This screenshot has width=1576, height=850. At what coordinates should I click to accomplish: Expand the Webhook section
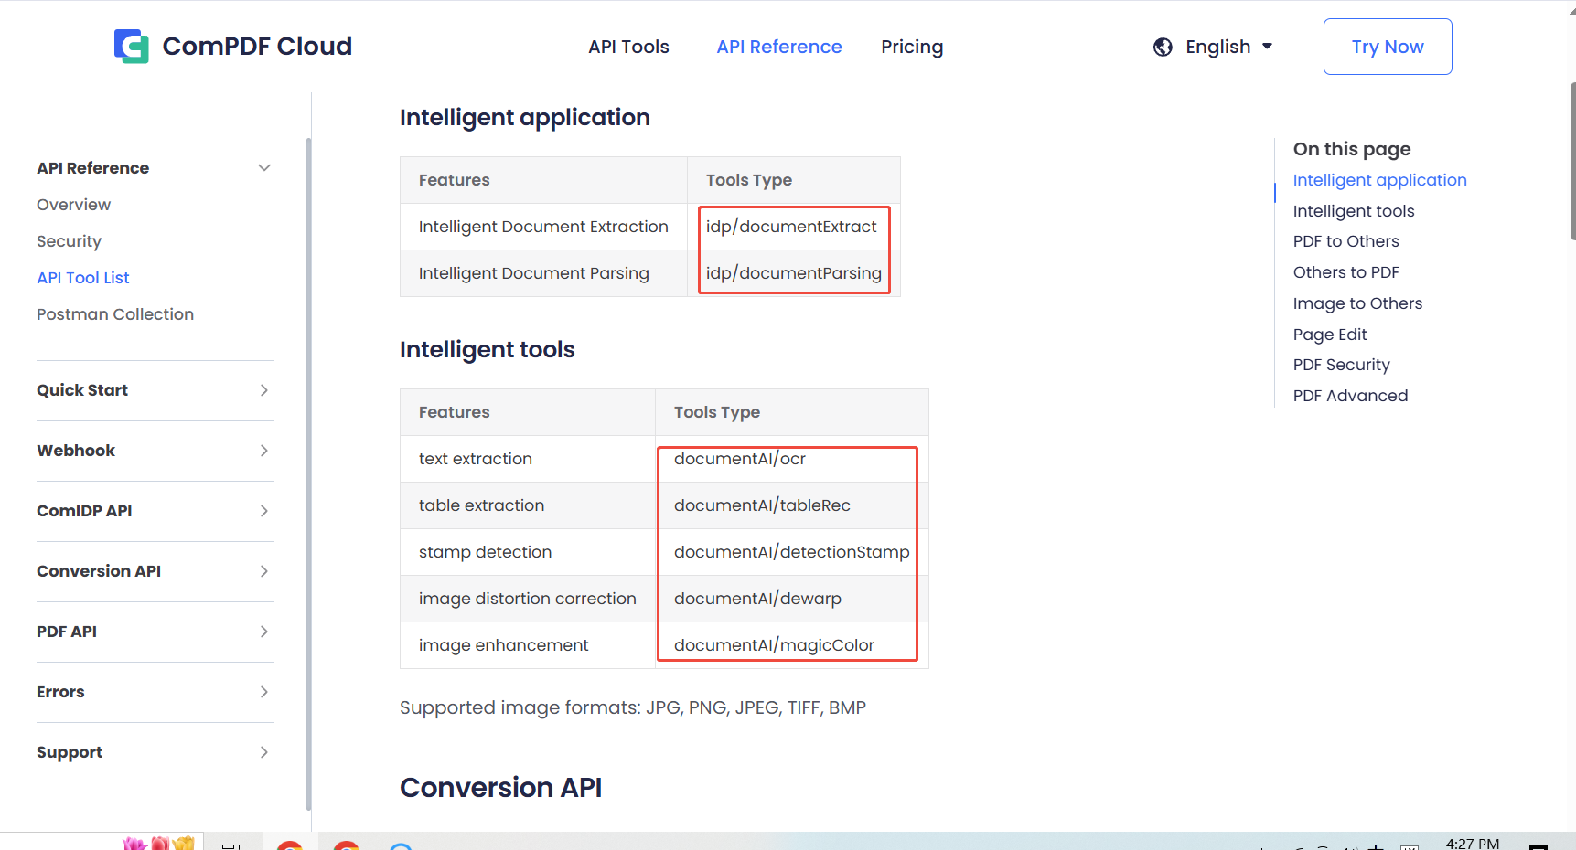264,451
